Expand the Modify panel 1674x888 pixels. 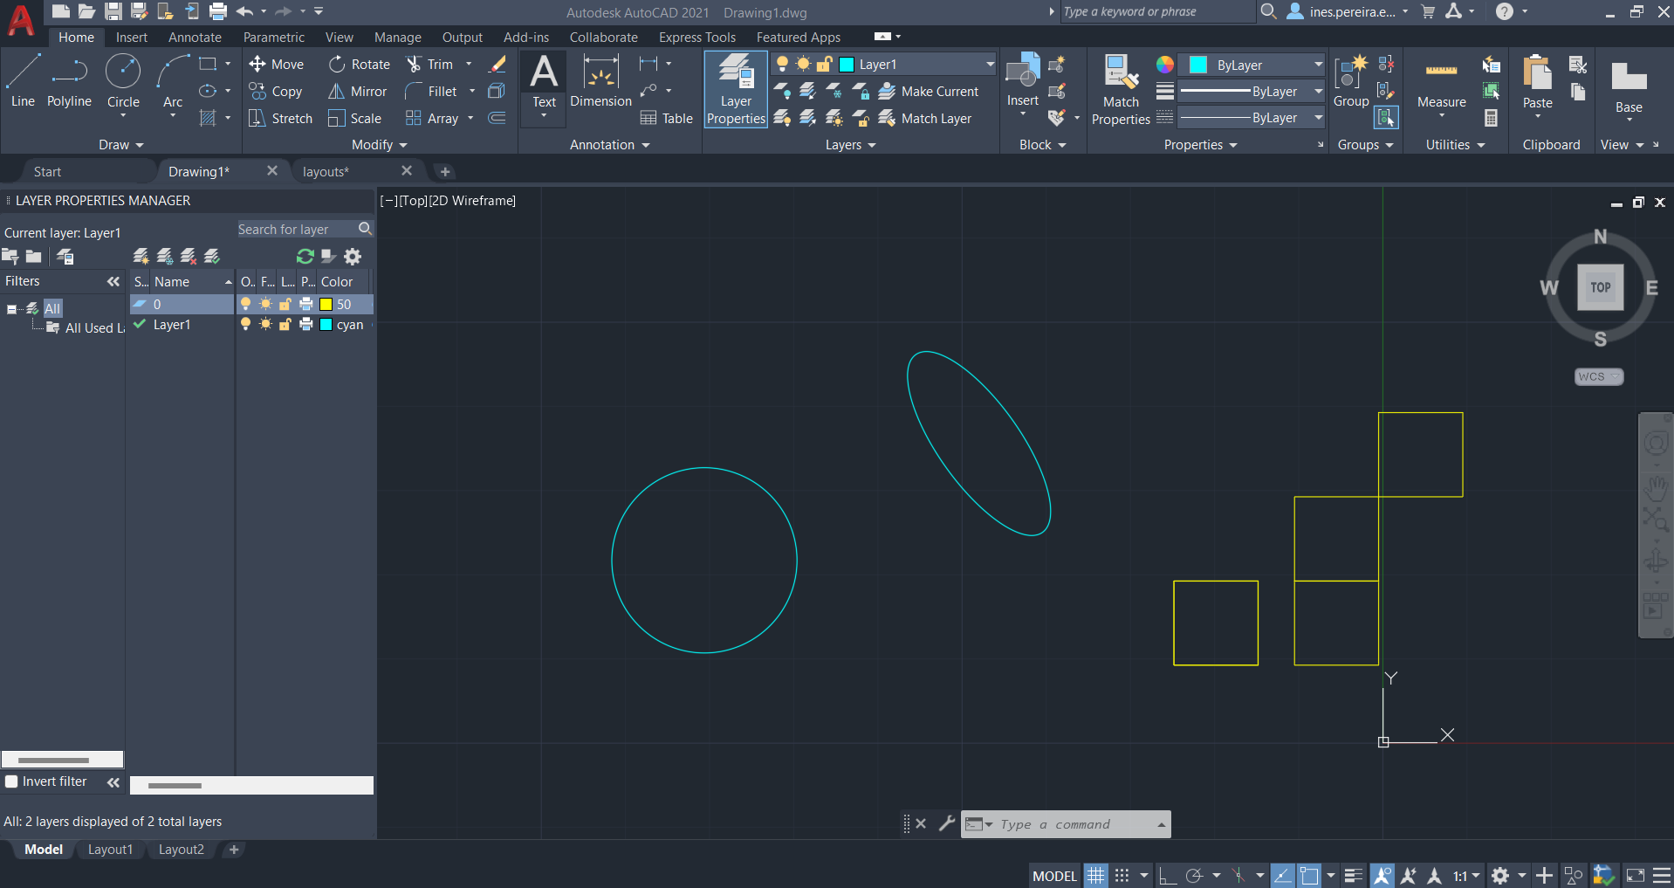tap(379, 145)
